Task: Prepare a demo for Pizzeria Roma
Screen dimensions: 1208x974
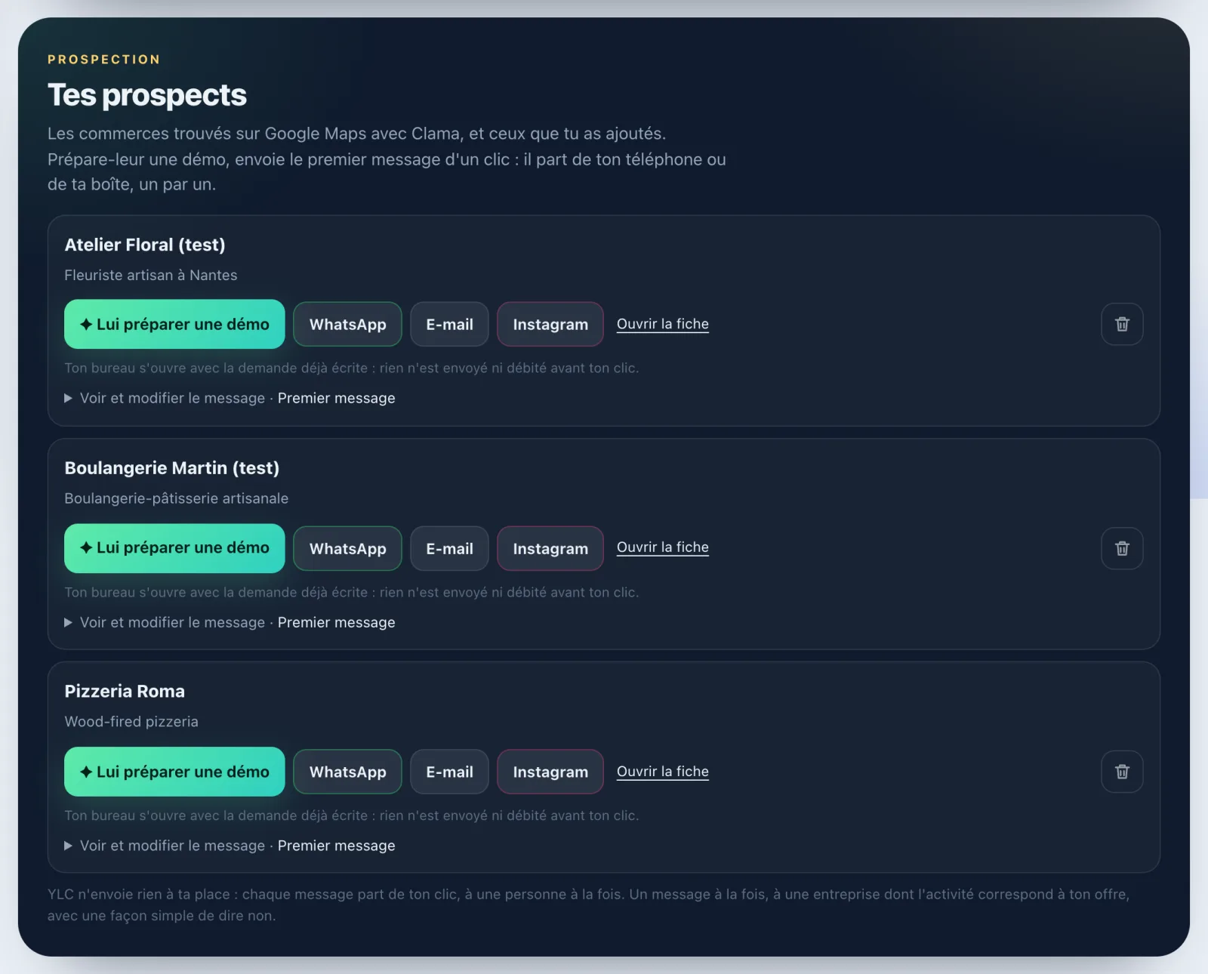Action: coord(174,772)
